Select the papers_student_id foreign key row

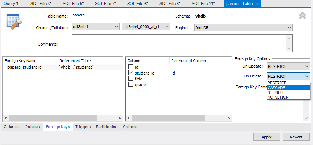pos(63,67)
